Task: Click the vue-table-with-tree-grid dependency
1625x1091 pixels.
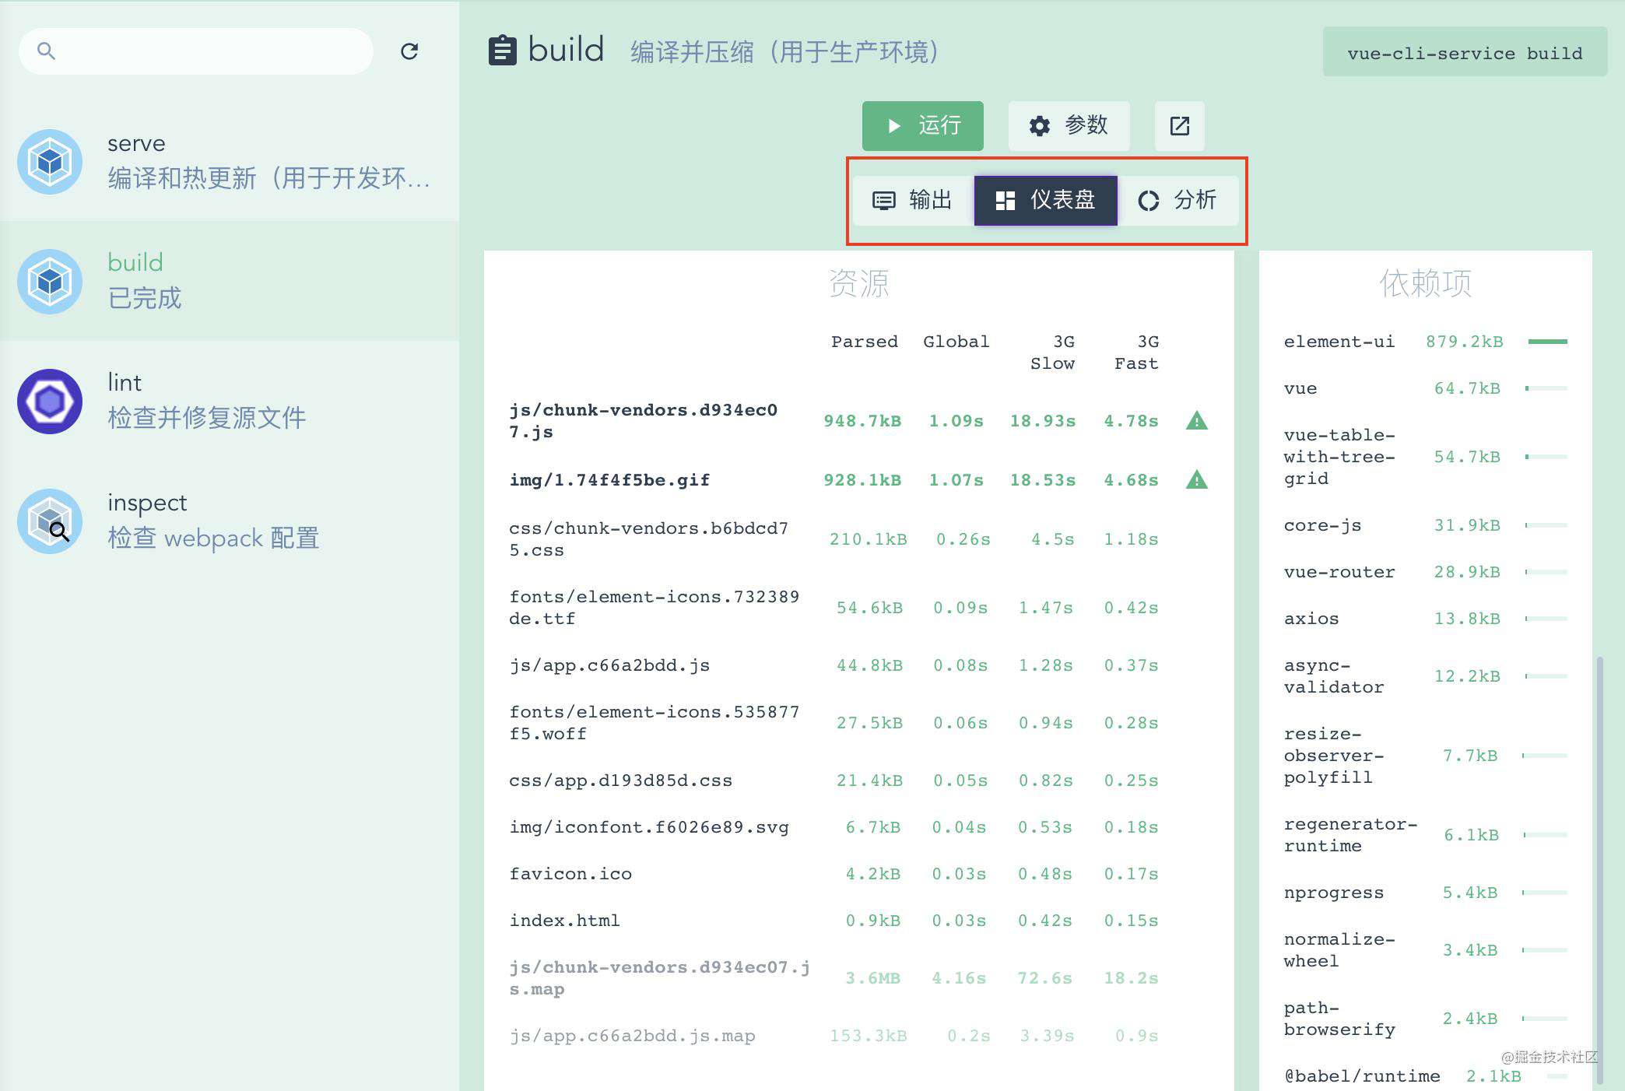Action: pos(1339,457)
